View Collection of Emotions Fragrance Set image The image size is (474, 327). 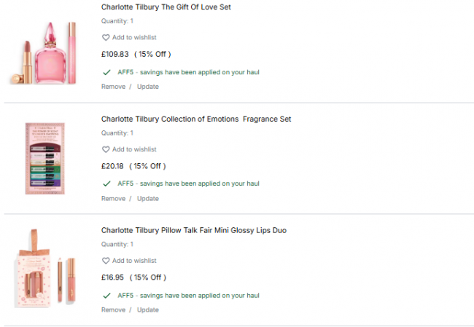[48, 158]
